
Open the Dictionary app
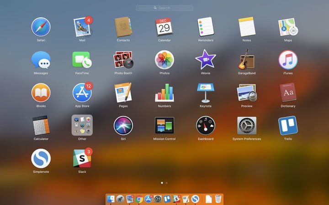click(288, 92)
